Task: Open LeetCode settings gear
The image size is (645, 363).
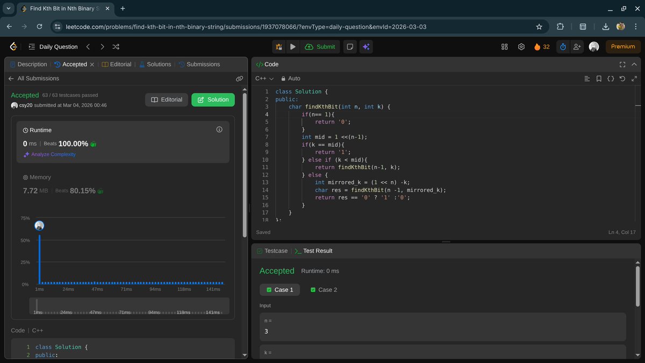Action: click(521, 47)
